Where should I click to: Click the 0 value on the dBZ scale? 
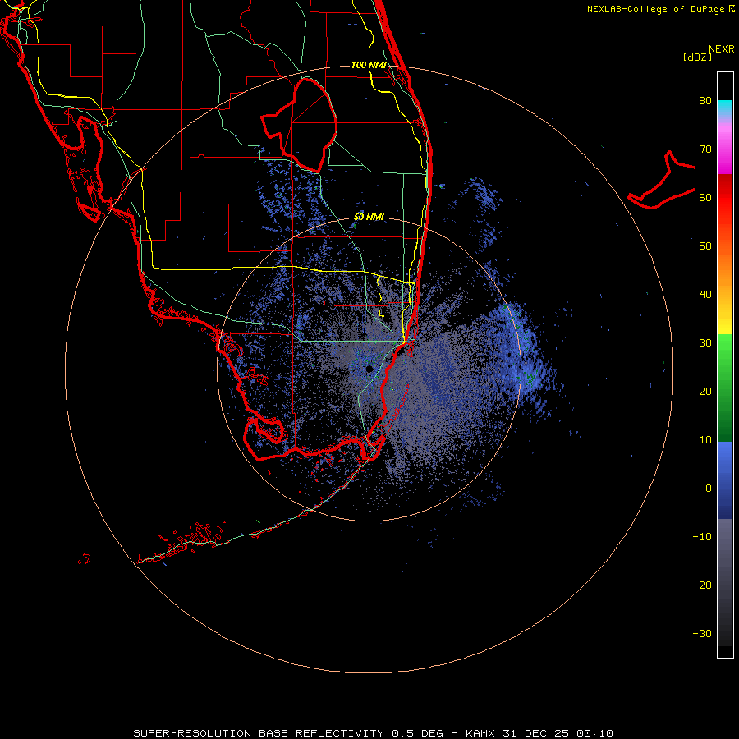coord(709,489)
